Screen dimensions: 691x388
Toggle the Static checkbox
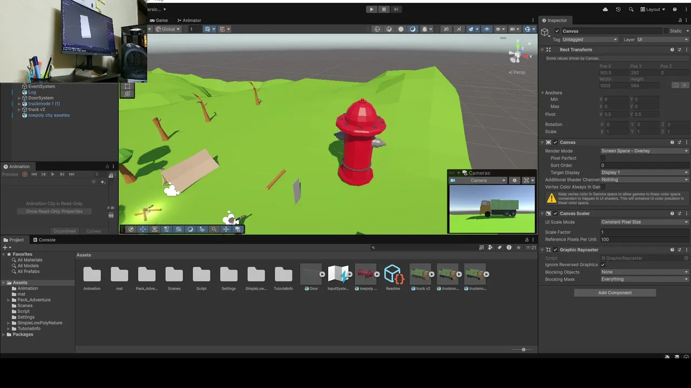tap(666, 31)
